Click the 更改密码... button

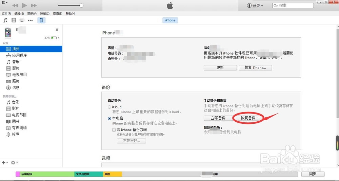click(131, 141)
